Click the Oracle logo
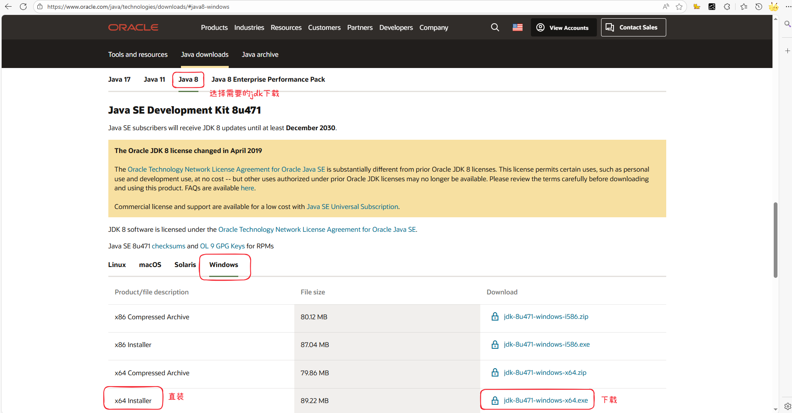 133,27
